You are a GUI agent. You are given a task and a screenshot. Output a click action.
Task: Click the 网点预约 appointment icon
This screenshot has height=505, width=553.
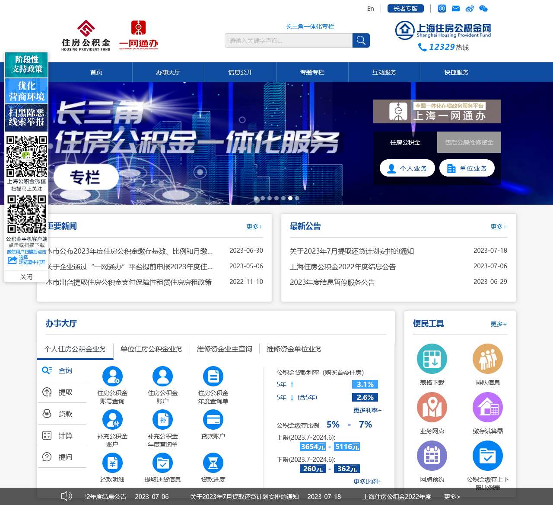pyautogui.click(x=432, y=455)
